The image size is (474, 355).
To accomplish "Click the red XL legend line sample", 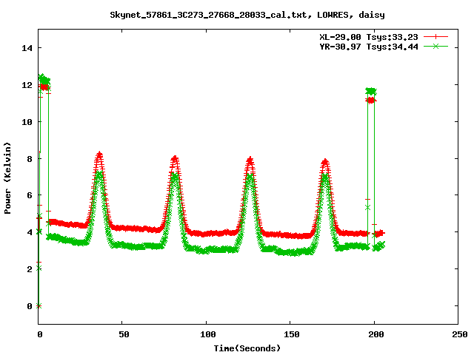I will (x=435, y=37).
